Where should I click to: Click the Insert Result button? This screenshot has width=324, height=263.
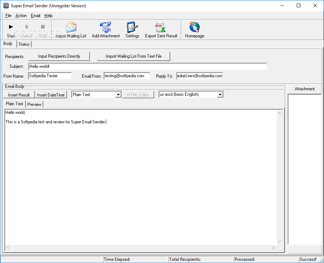point(19,95)
